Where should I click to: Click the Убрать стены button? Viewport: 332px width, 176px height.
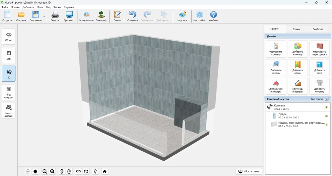coord(249,171)
